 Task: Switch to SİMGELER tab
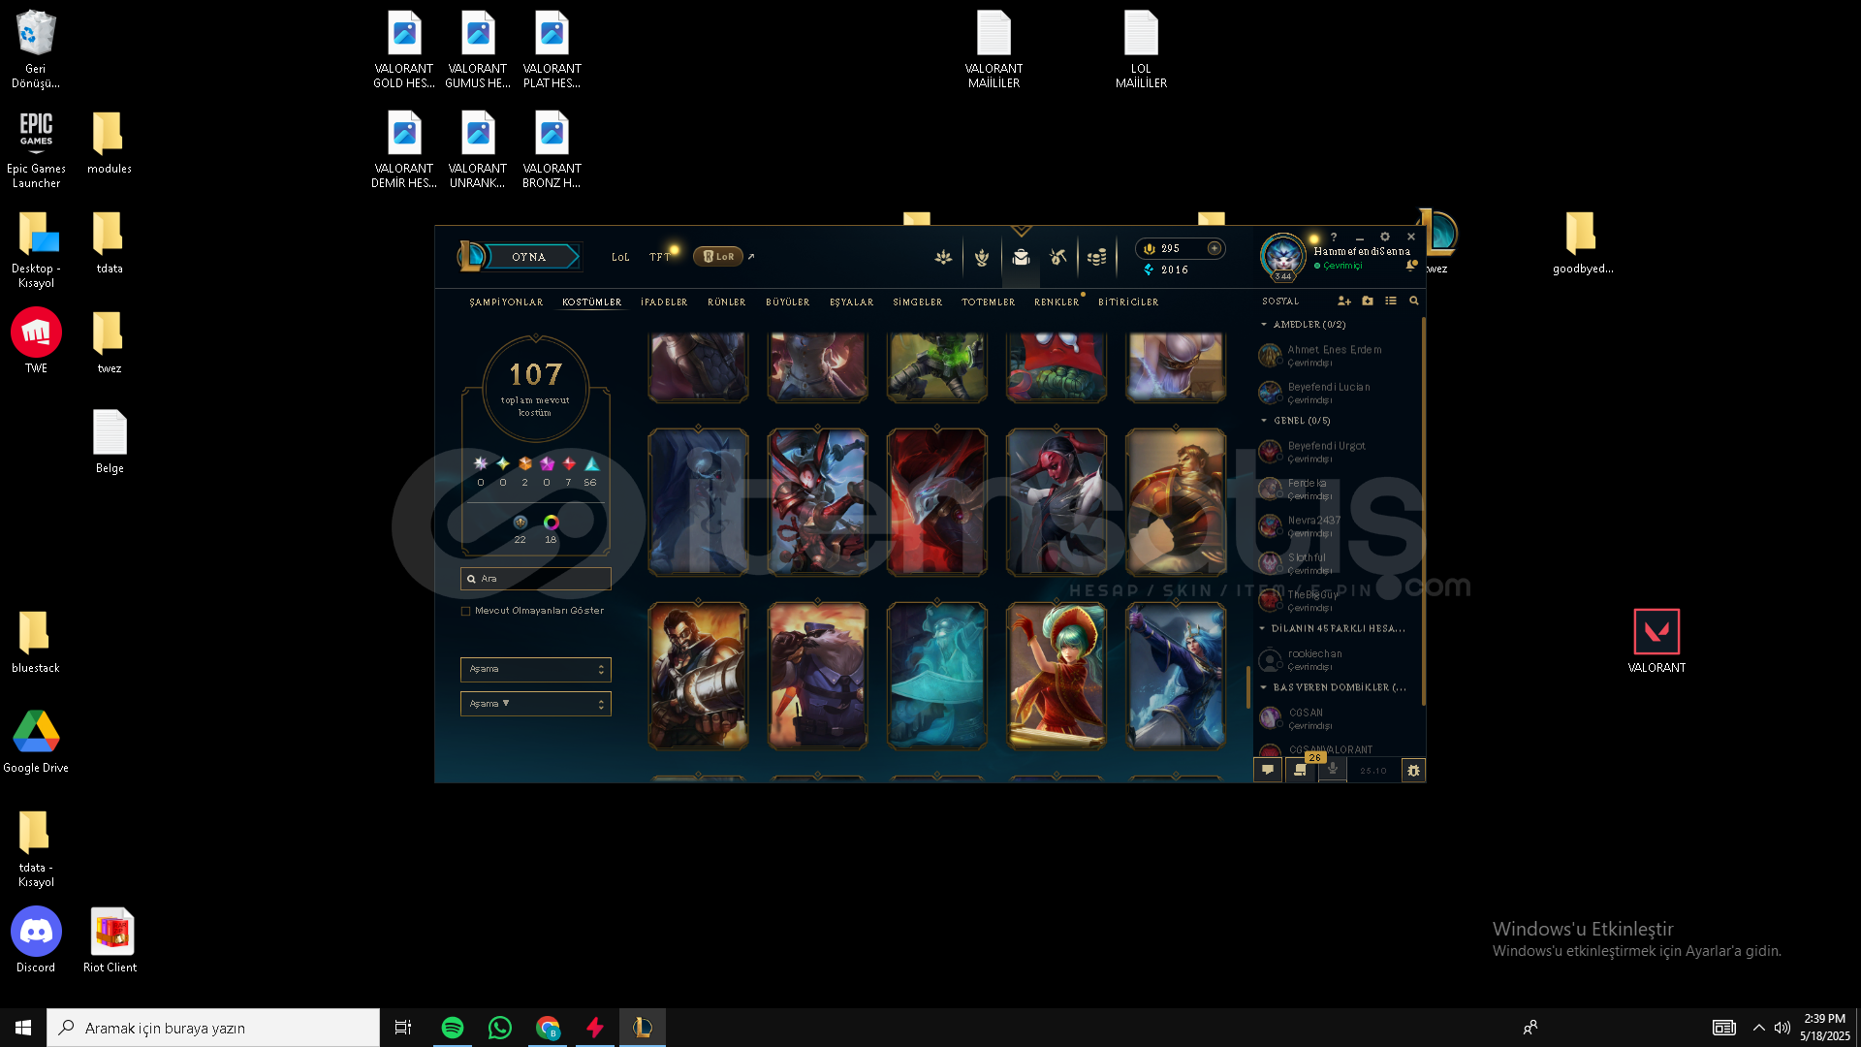click(917, 302)
